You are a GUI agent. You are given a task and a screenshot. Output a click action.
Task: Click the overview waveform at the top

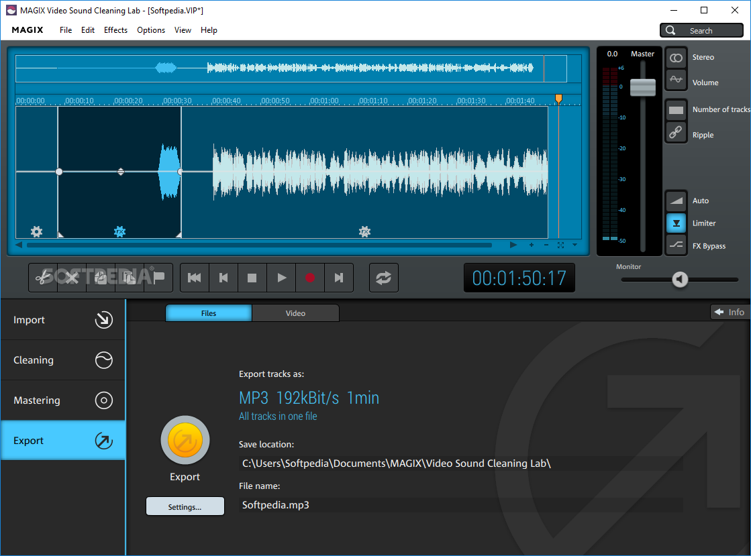click(x=291, y=68)
